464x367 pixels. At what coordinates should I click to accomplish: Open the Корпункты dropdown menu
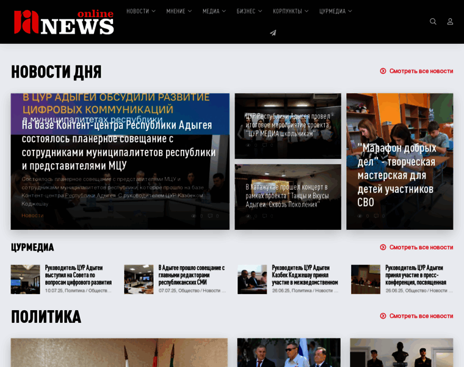290,11
